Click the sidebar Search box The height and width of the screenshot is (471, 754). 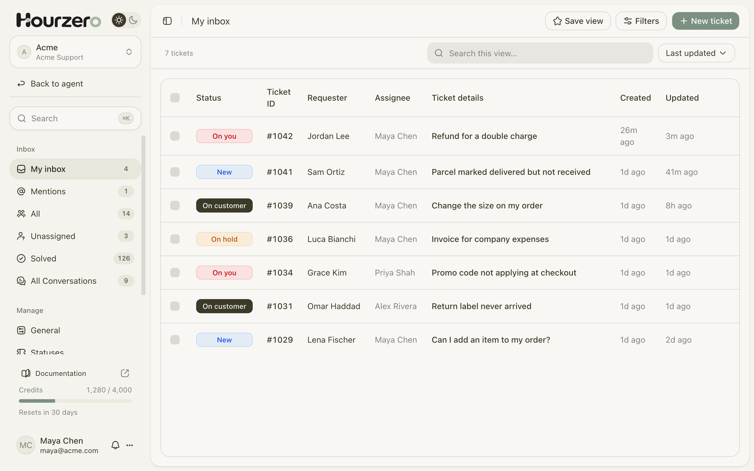[x=75, y=118]
